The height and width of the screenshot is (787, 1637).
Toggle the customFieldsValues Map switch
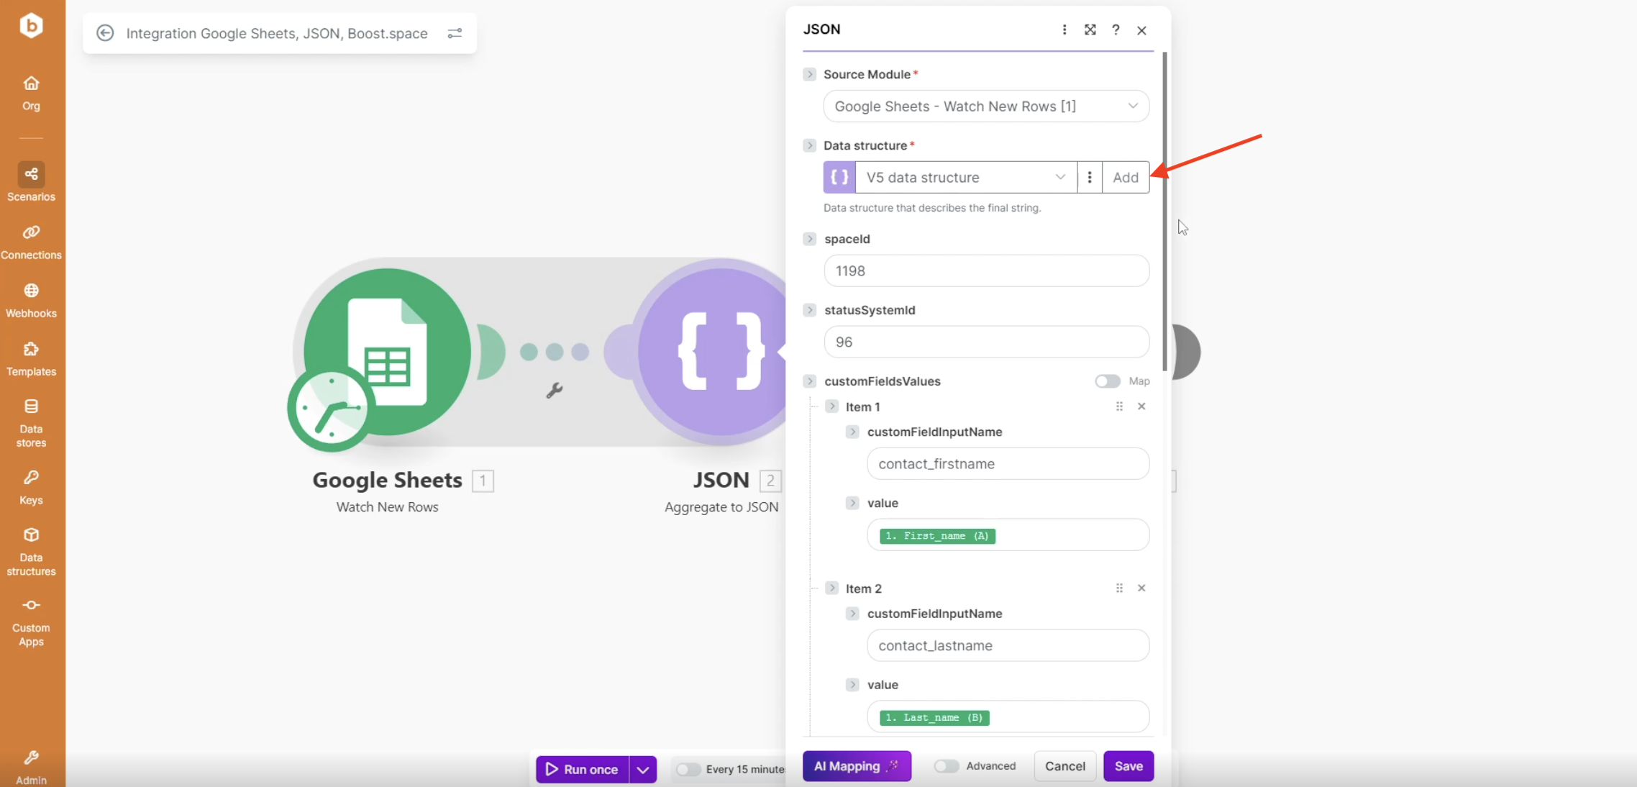1107,381
